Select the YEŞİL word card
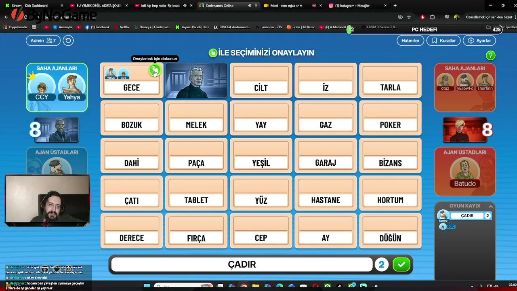 click(x=261, y=156)
